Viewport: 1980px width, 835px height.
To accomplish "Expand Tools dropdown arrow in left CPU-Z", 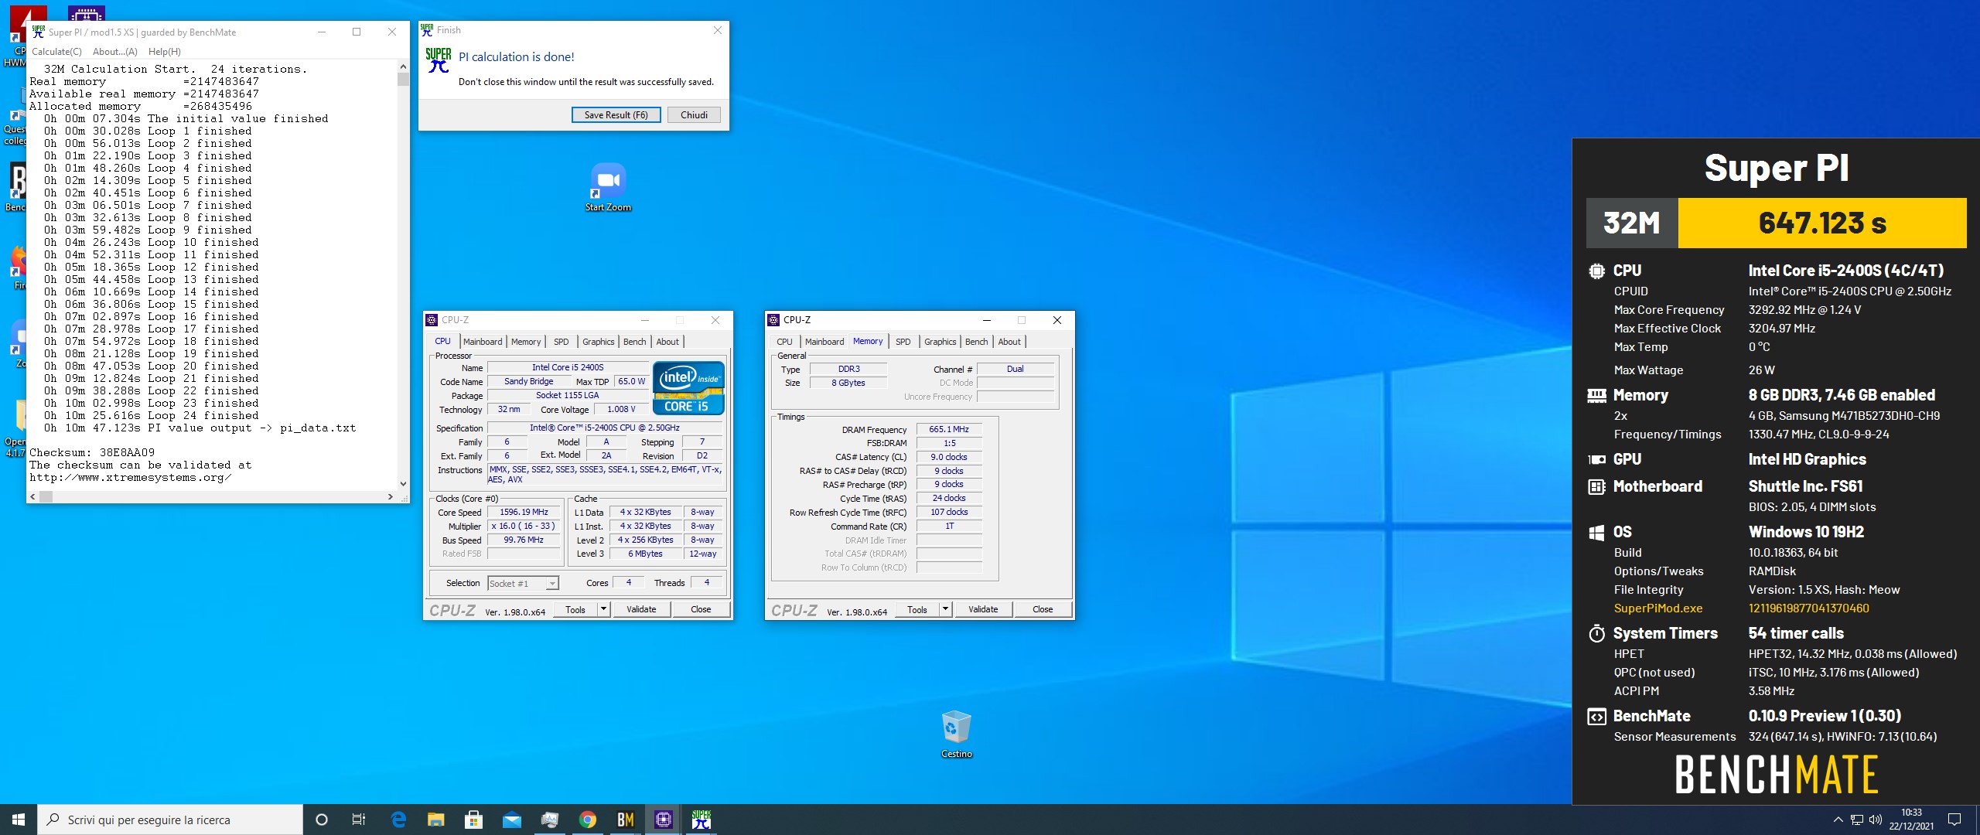I will 603,610.
